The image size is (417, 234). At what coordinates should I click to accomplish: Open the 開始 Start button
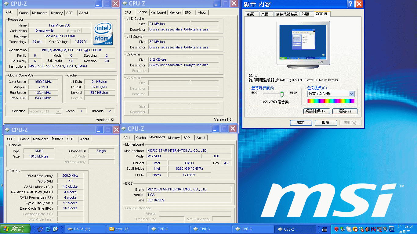(x=15, y=229)
